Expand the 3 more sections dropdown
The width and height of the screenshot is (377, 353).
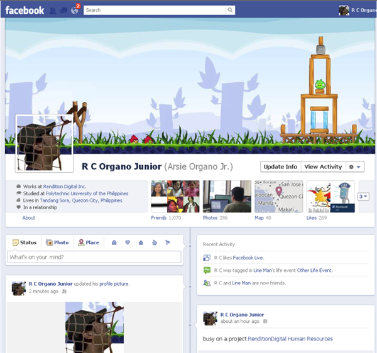tap(363, 197)
